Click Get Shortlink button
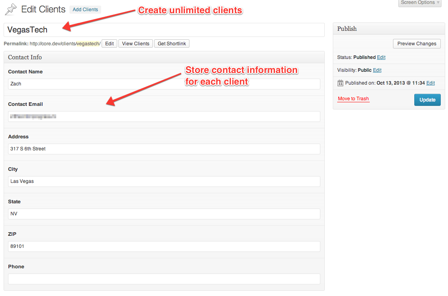 (171, 44)
